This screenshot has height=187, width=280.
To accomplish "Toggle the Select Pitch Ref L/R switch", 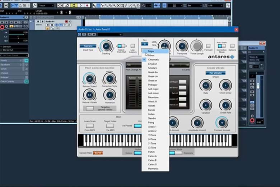I will [121, 46].
